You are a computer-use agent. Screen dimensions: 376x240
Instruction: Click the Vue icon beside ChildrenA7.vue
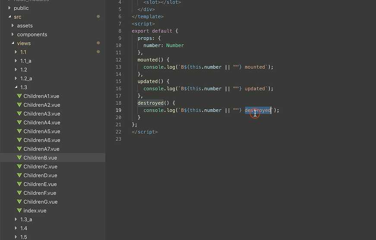tap(19, 149)
